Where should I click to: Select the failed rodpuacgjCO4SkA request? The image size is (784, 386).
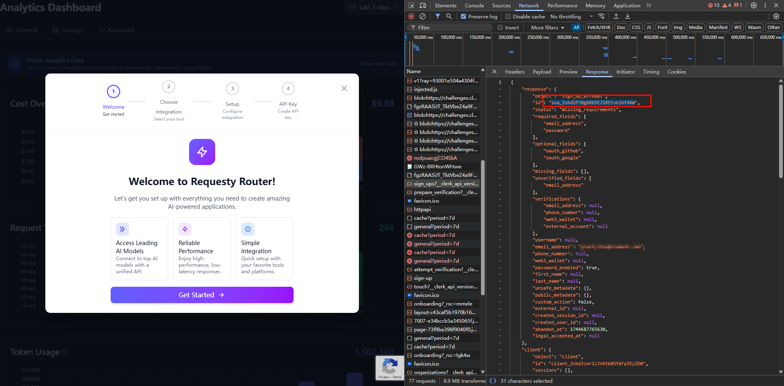[x=443, y=158]
